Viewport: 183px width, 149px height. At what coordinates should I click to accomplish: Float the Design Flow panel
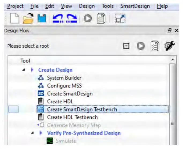coord(169,31)
